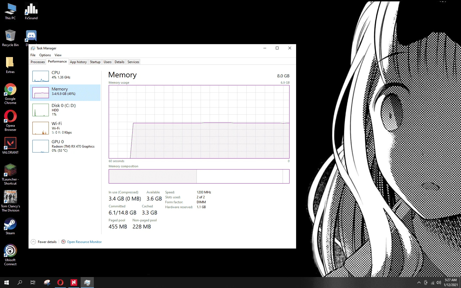Click the "455 MB" paged pool value
Screen dimensions: 461x288
point(118,227)
